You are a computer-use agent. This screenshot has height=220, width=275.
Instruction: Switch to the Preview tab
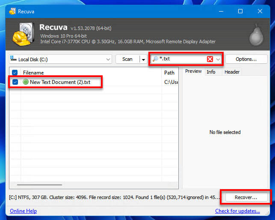pyautogui.click(x=193, y=71)
